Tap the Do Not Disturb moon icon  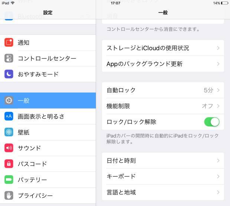pos(9,74)
